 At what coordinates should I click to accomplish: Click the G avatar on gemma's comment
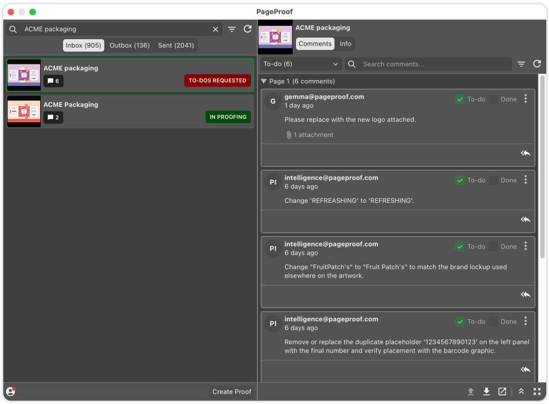273,101
